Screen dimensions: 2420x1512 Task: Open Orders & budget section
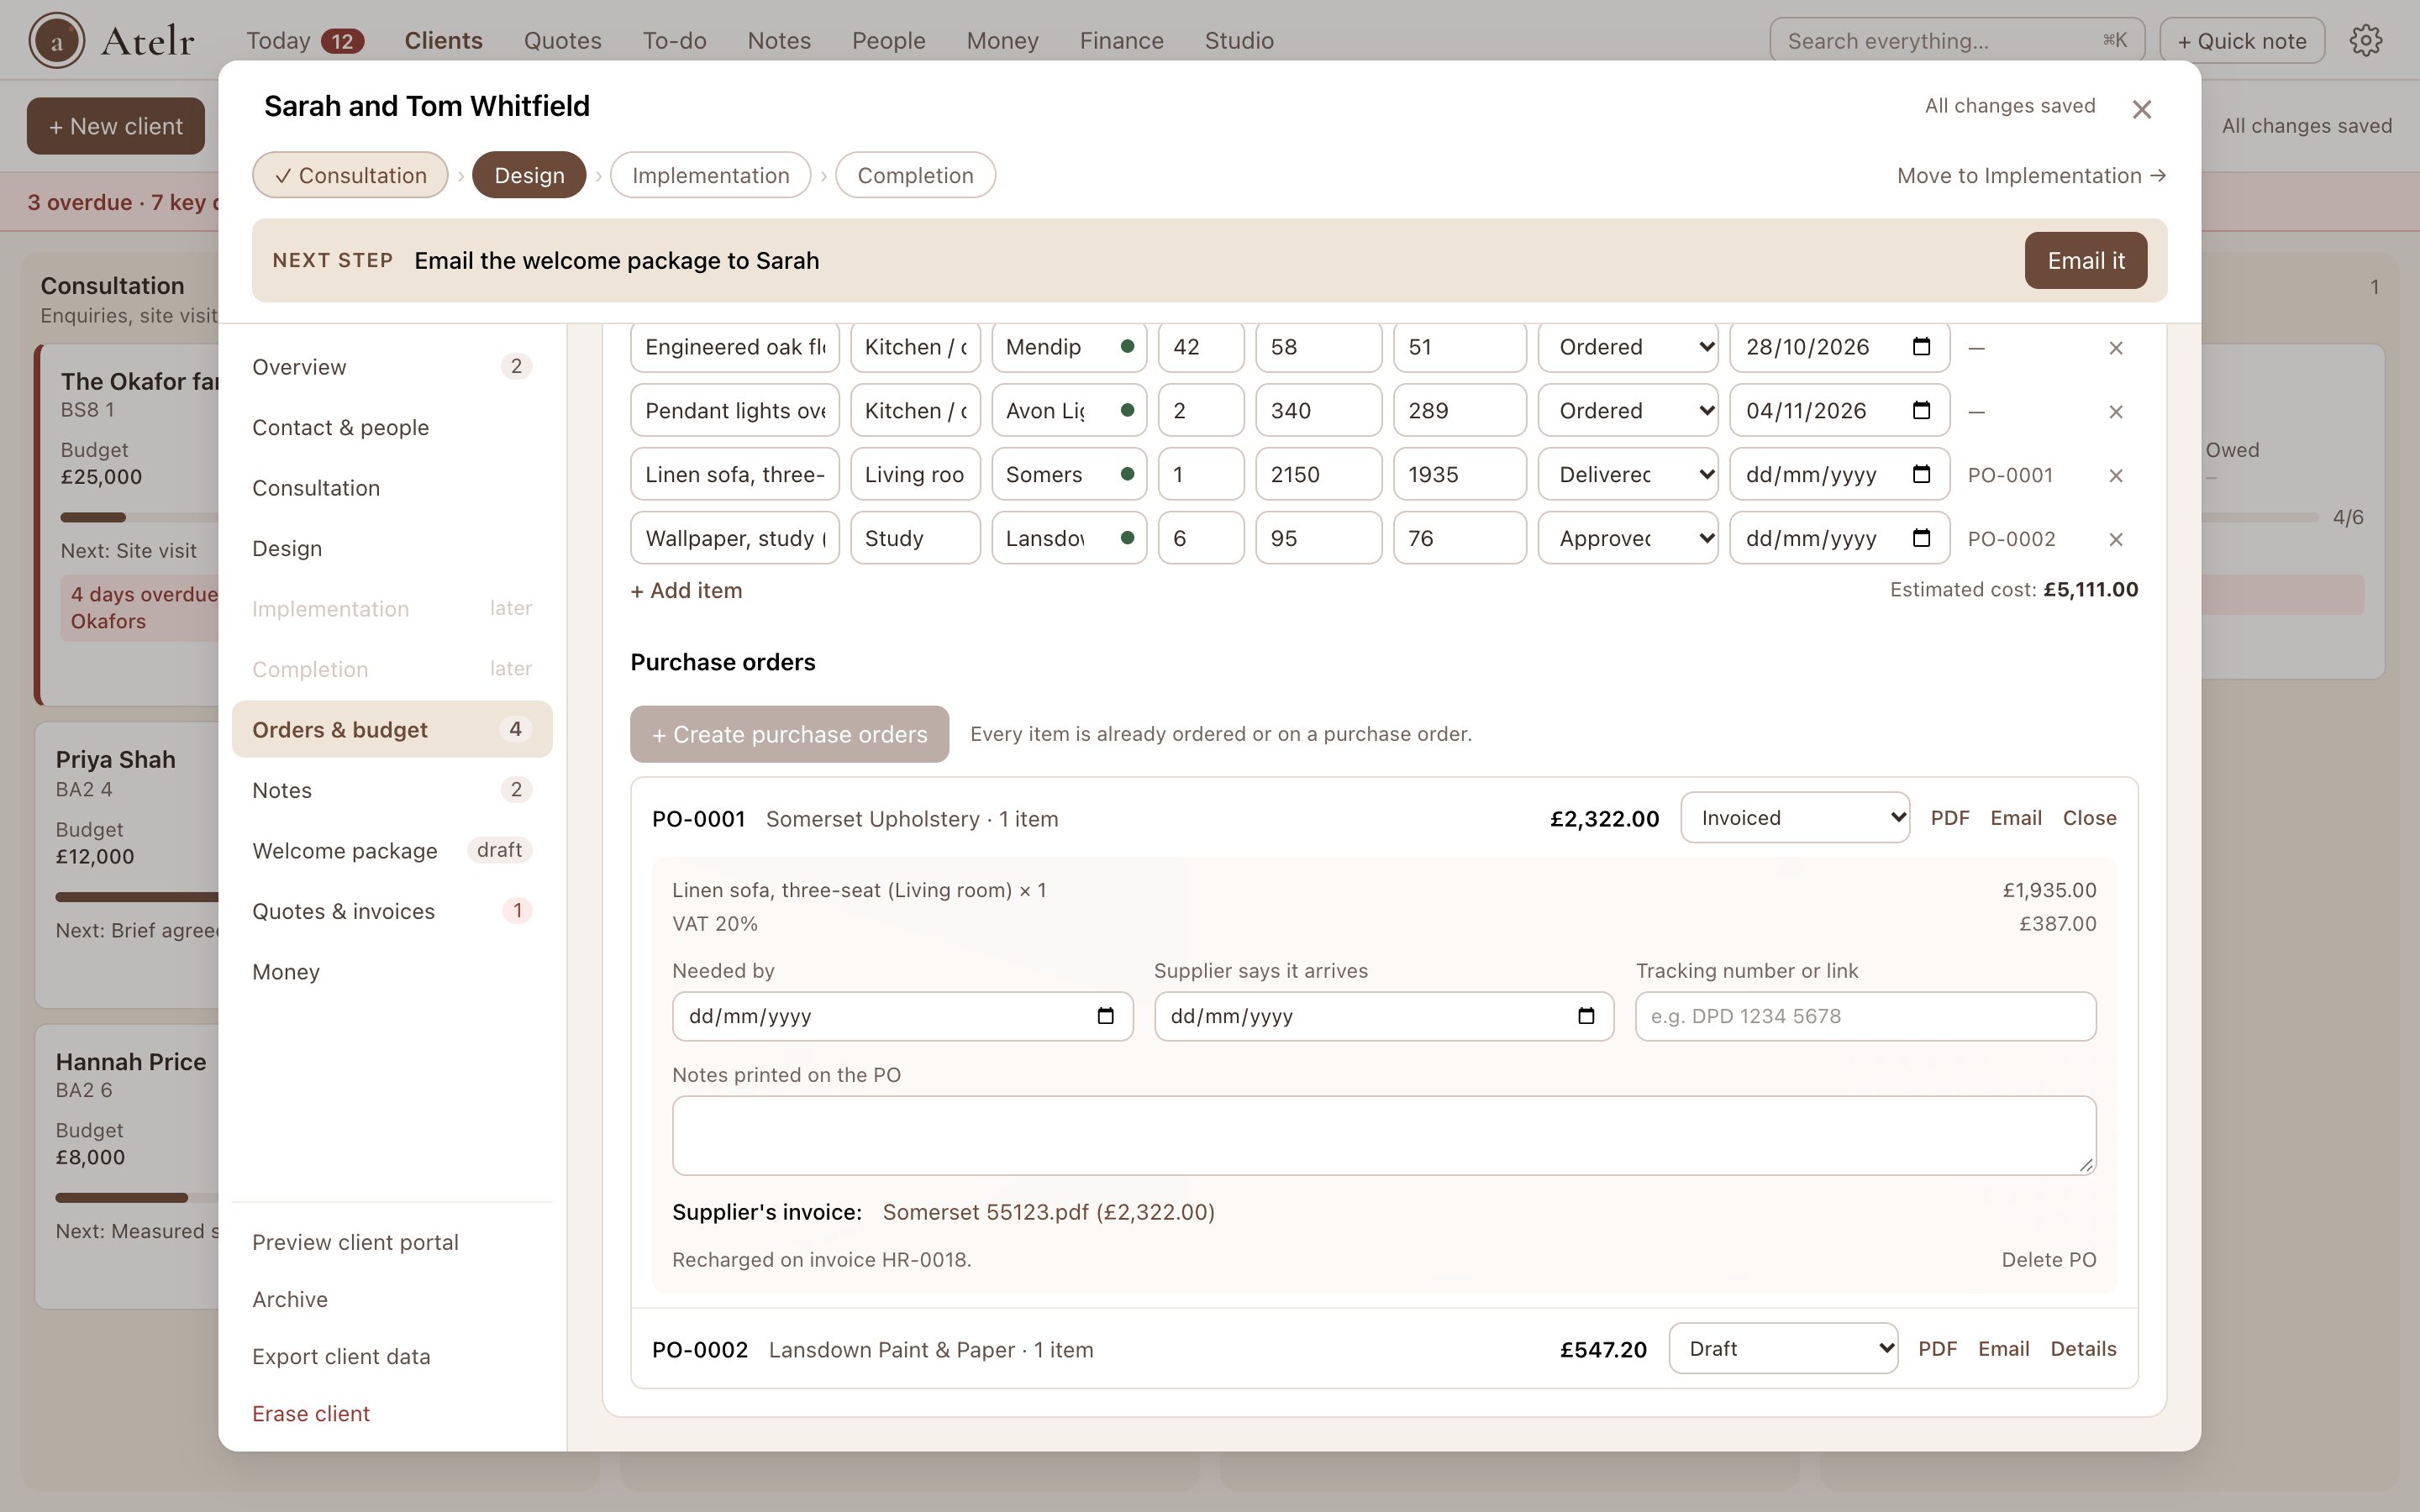click(392, 730)
